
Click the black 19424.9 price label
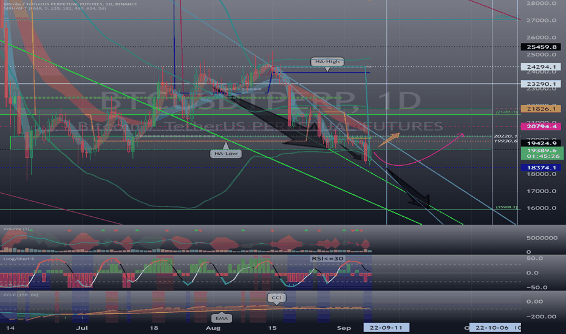point(540,143)
